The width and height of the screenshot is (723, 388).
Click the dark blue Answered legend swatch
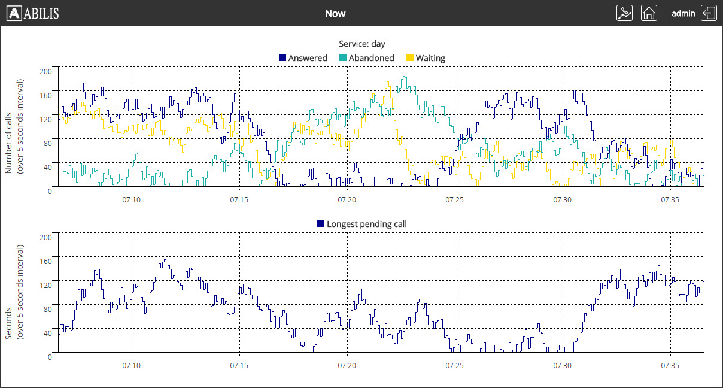282,58
